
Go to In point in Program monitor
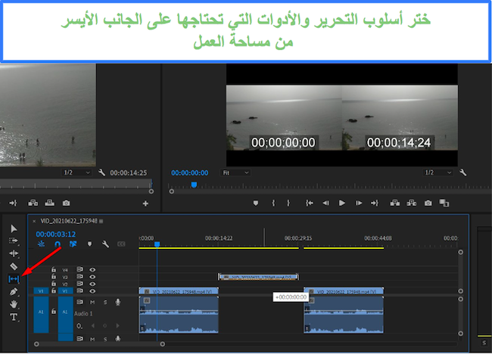point(310,203)
